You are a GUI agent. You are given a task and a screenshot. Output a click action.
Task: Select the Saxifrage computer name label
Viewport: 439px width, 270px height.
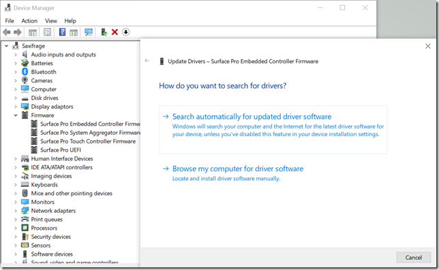tap(33, 46)
